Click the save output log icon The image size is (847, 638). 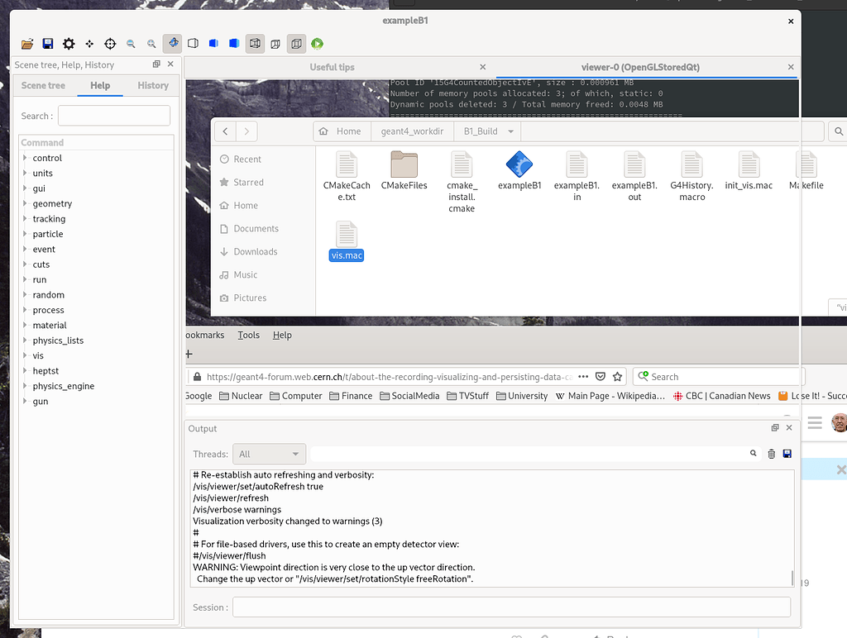coord(787,453)
